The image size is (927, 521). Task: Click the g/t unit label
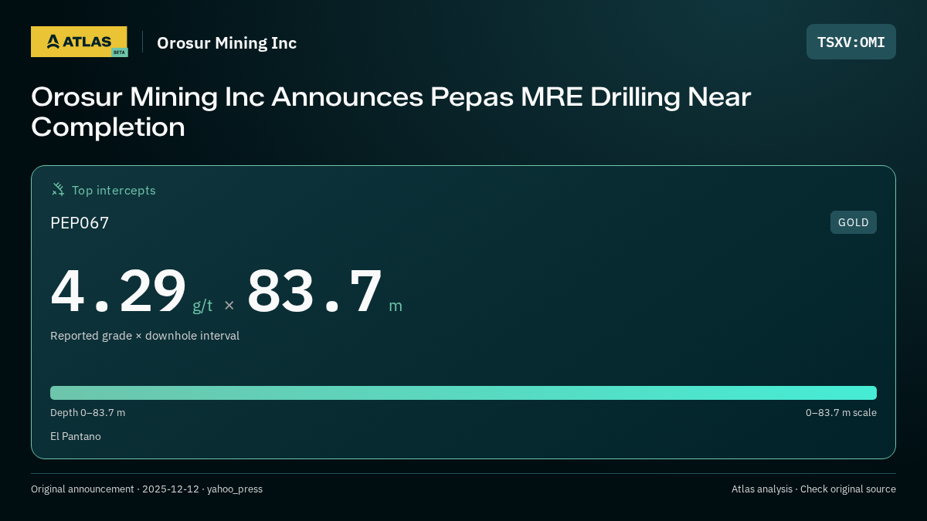tap(202, 305)
